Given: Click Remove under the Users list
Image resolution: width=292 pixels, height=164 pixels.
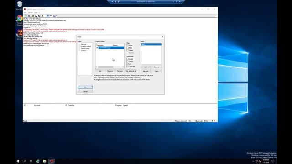Looking at the screenshot, I should pos(156,67).
